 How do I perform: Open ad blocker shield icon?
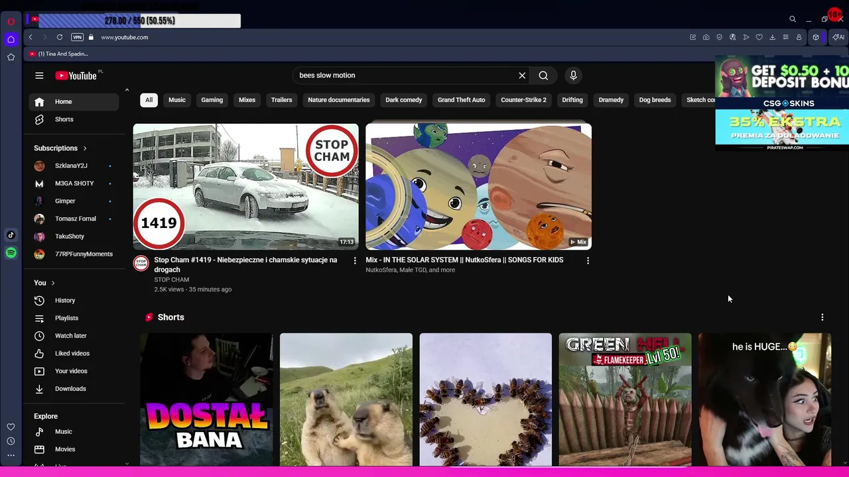[719, 37]
